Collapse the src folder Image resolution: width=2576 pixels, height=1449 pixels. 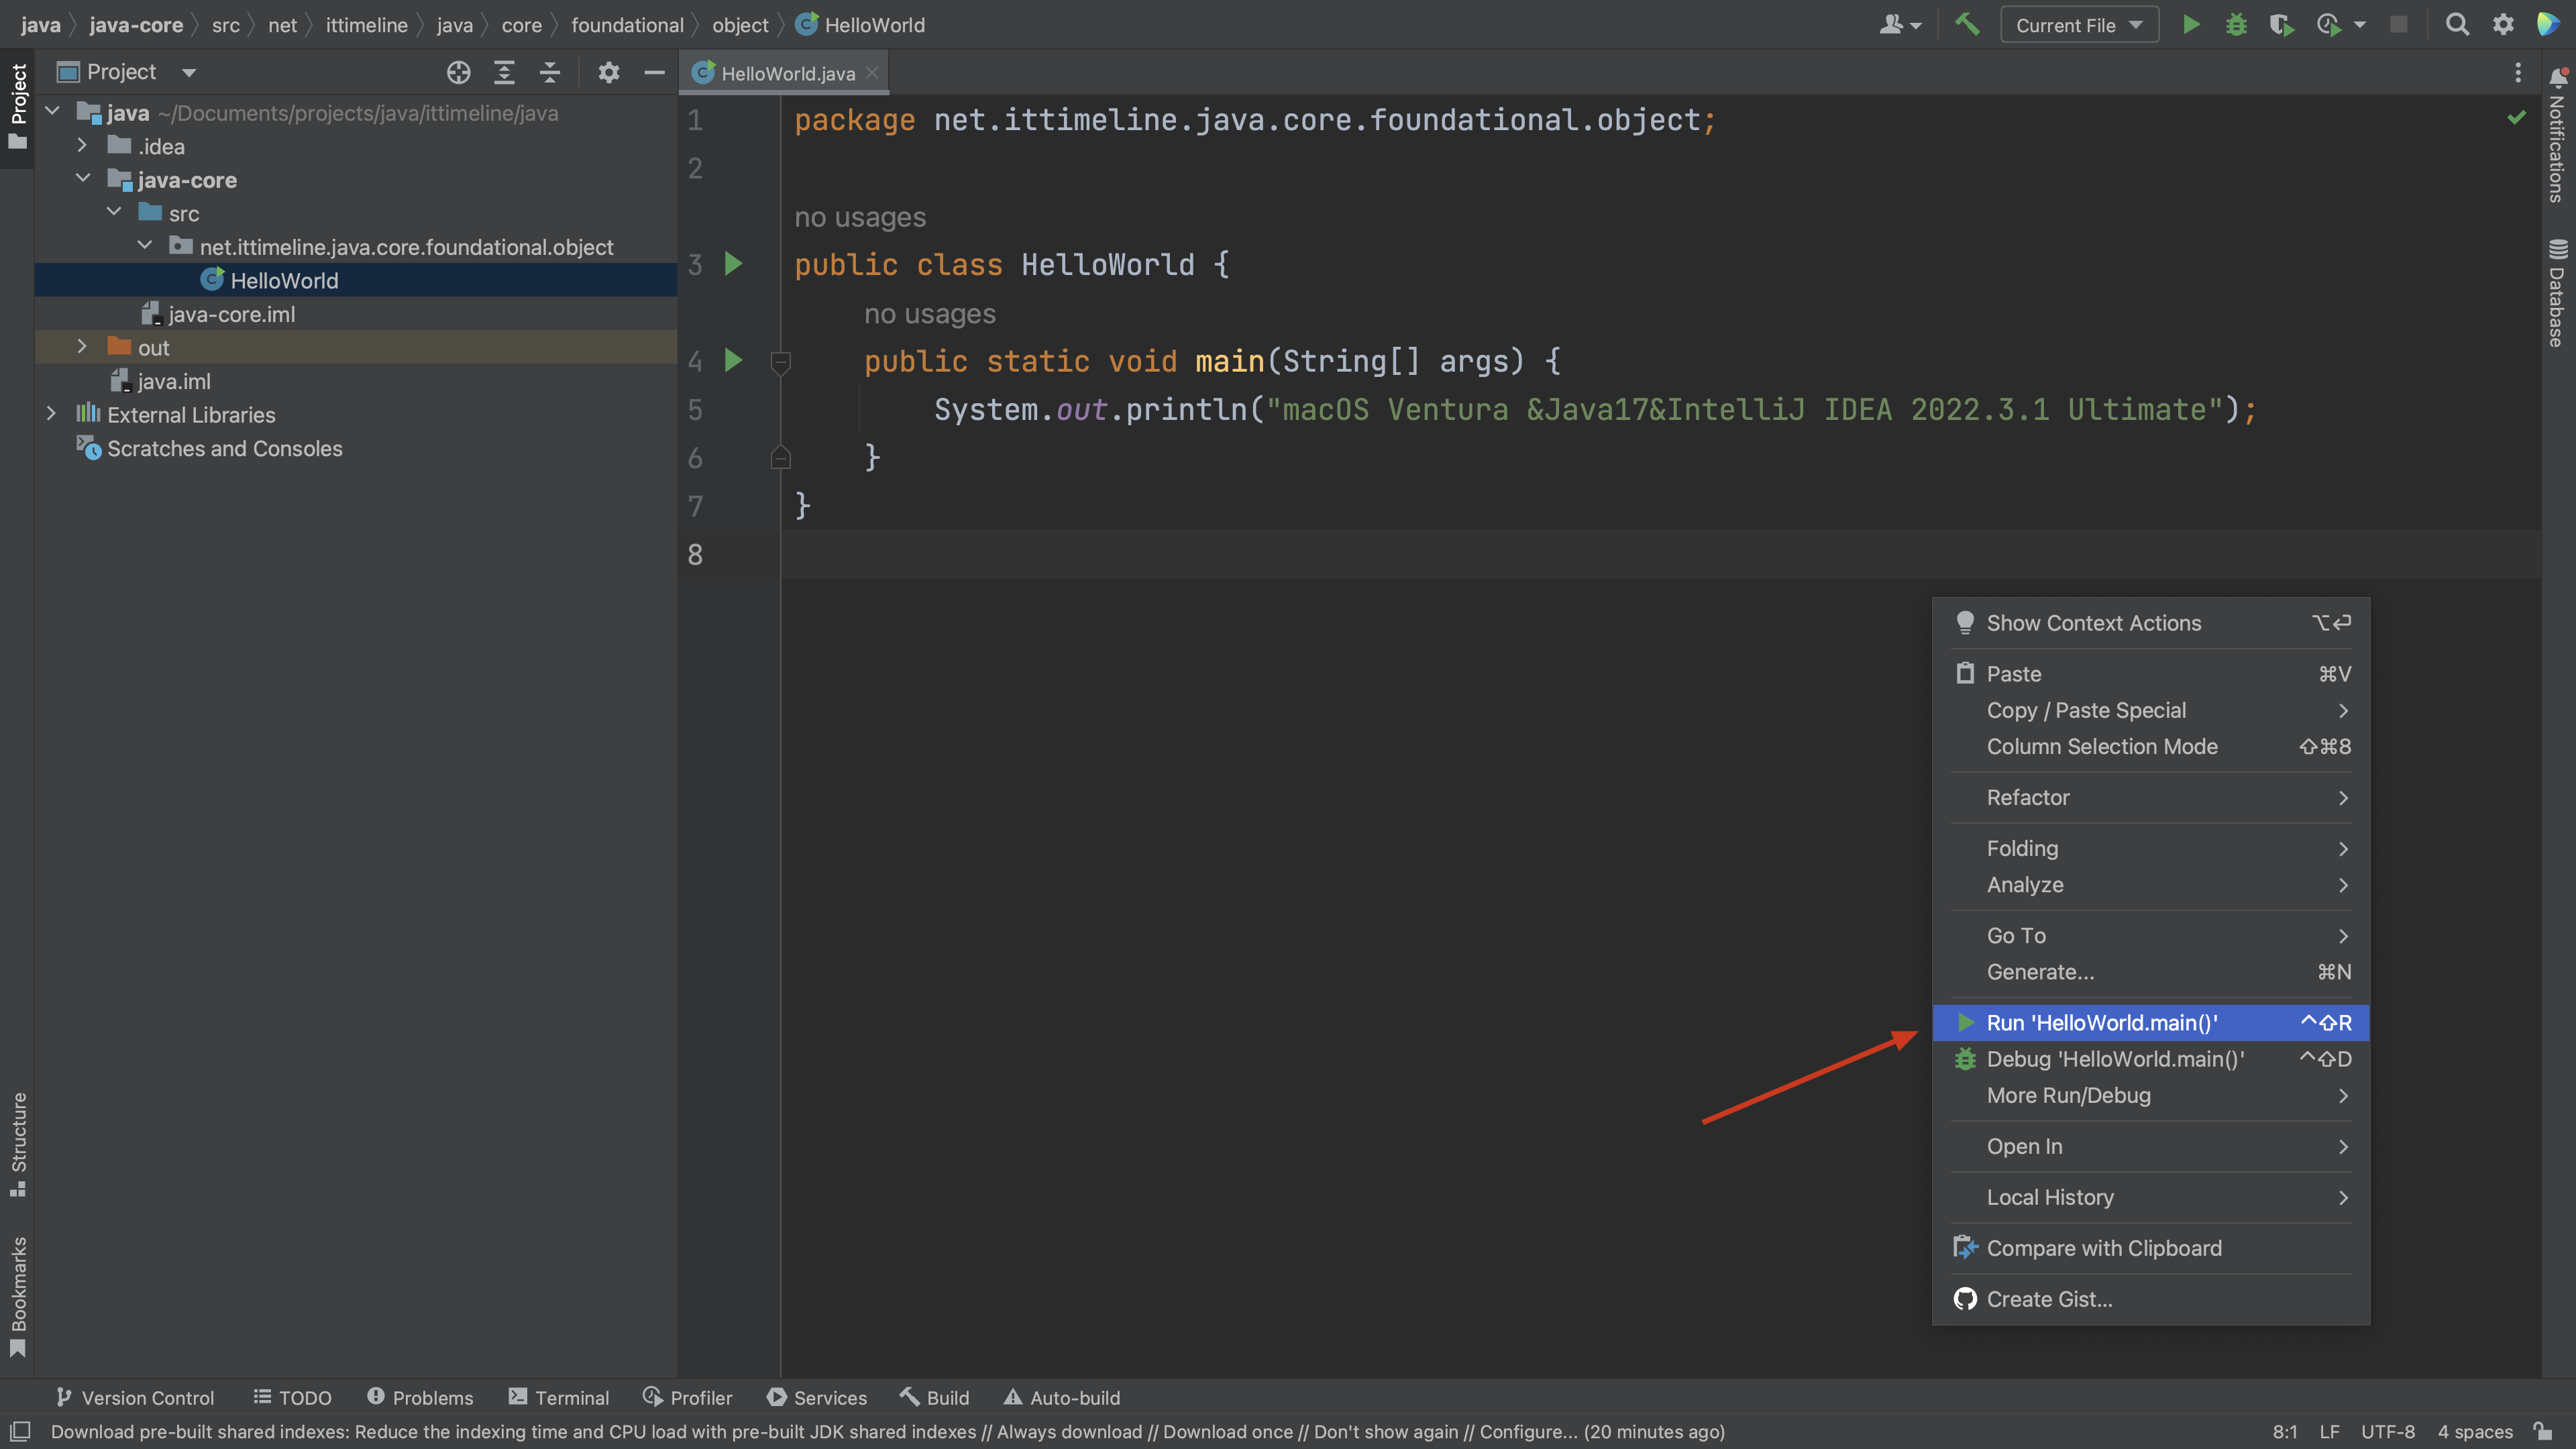click(x=114, y=213)
